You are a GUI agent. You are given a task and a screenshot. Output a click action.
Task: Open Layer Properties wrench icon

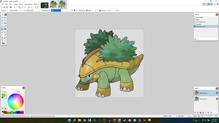point(211,113)
